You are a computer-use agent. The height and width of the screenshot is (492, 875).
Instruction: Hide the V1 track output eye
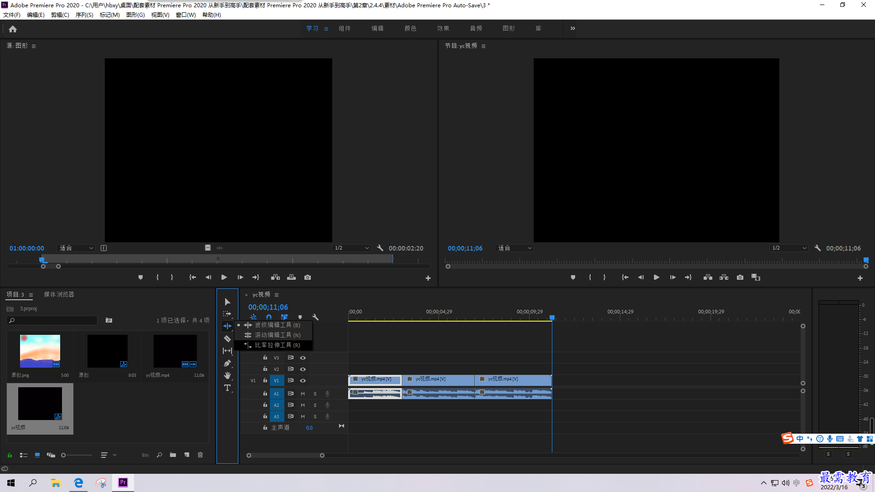[x=303, y=381]
